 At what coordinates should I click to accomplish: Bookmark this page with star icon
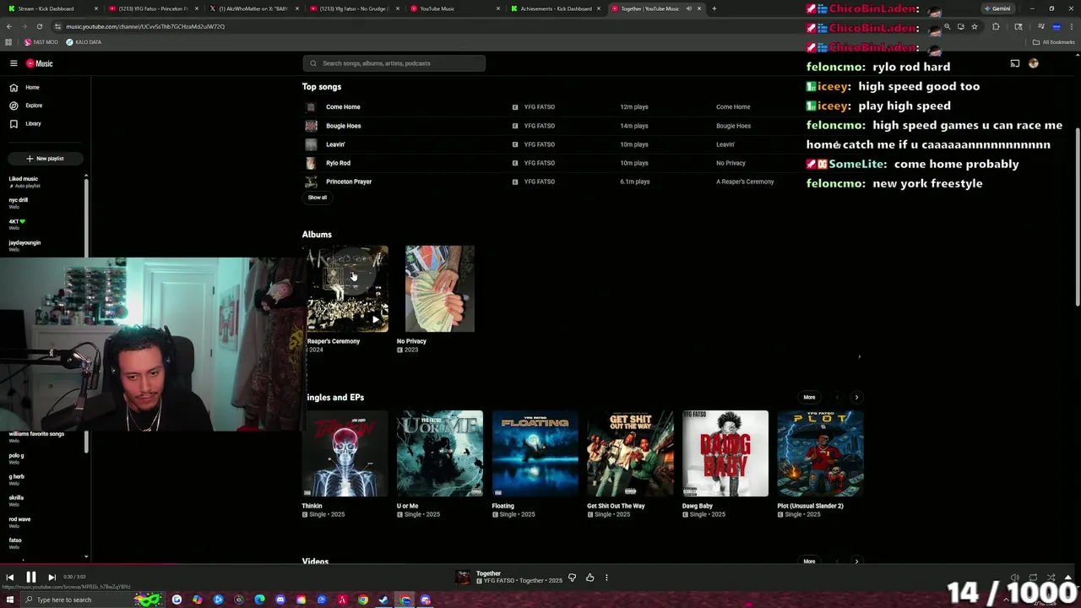975,27
